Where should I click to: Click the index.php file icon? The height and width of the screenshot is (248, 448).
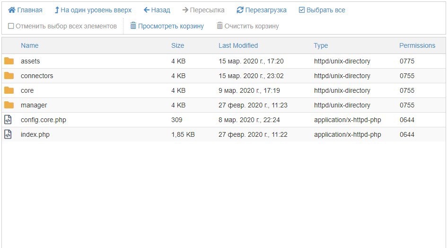point(8,134)
